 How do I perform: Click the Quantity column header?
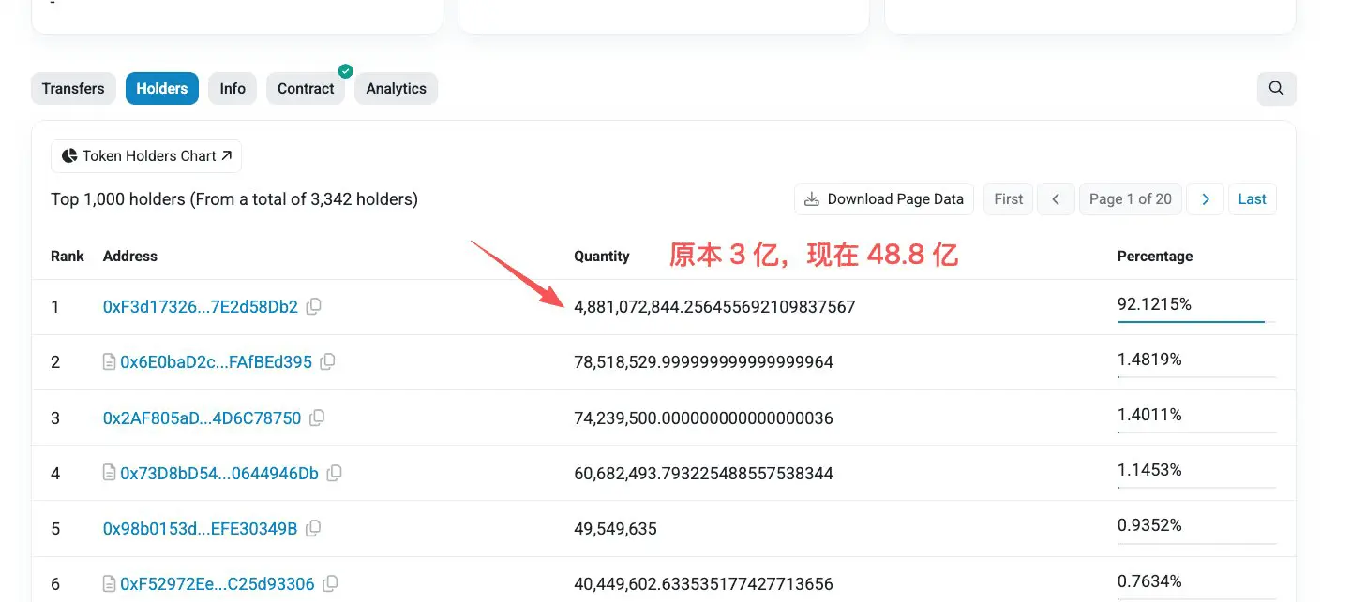(x=602, y=256)
